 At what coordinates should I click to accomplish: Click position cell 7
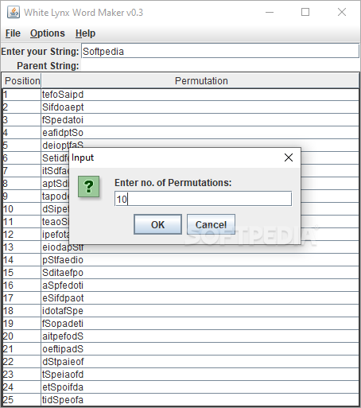pos(21,171)
